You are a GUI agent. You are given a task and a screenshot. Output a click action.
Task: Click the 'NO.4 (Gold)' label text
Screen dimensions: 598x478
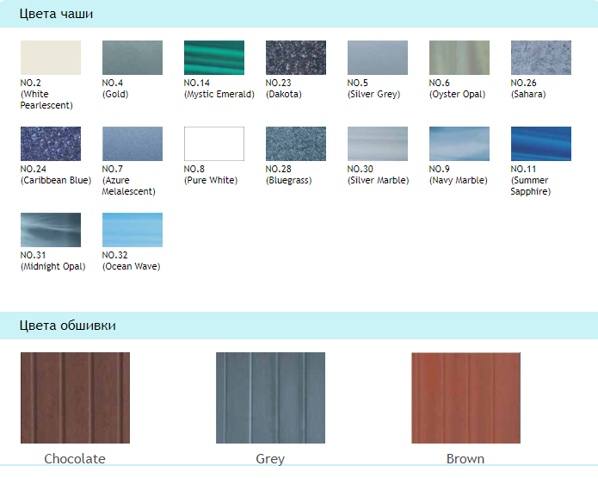(115, 89)
